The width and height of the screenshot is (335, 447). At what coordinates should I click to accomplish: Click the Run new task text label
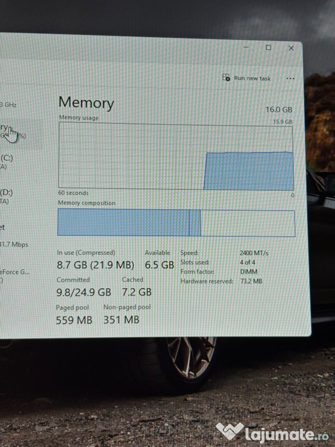[x=252, y=78]
